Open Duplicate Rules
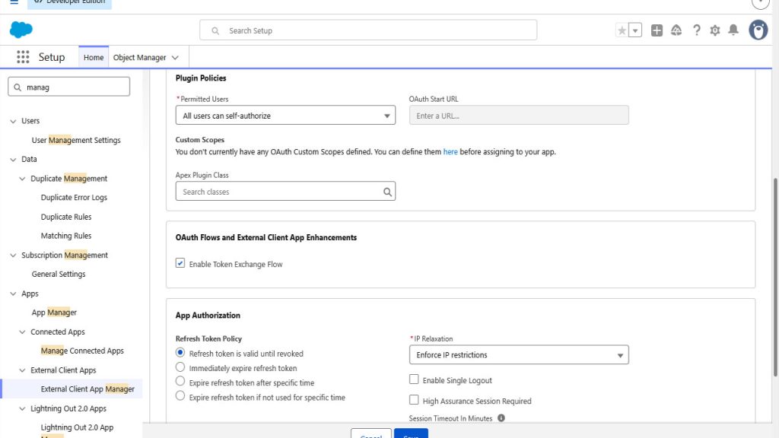The height and width of the screenshot is (438, 779). [x=66, y=217]
